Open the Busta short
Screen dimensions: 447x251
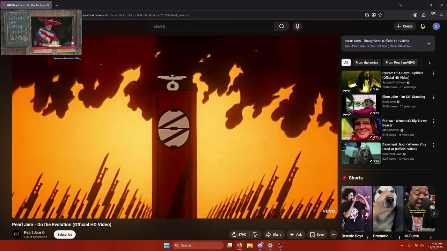420,208
